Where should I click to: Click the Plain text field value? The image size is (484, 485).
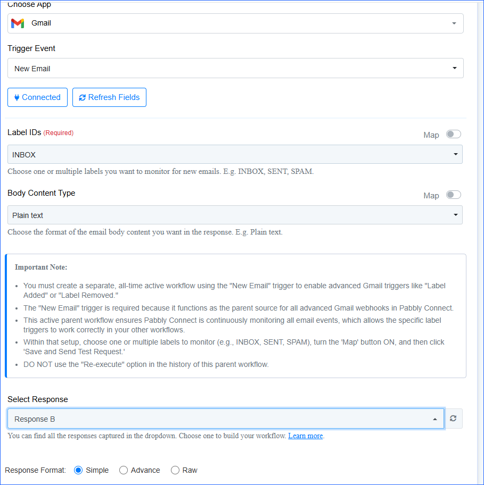pos(28,215)
